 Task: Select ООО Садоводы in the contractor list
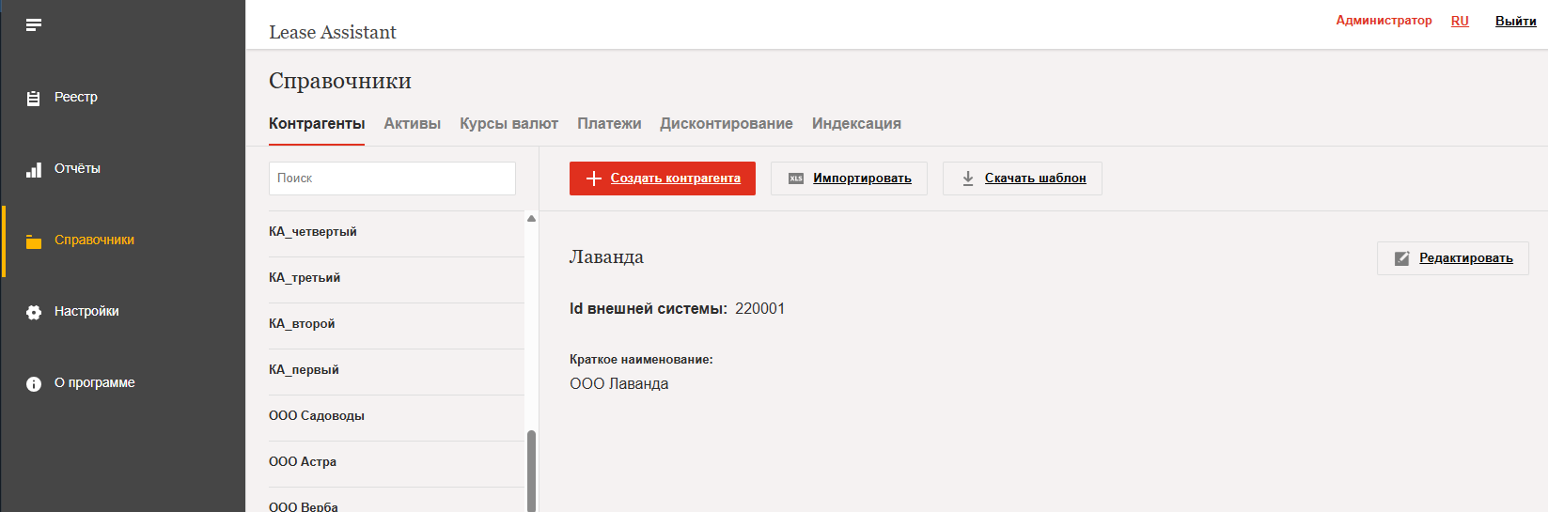click(317, 416)
